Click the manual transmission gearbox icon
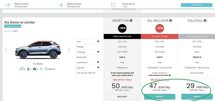The height and width of the screenshot is (101, 215). [46, 69]
